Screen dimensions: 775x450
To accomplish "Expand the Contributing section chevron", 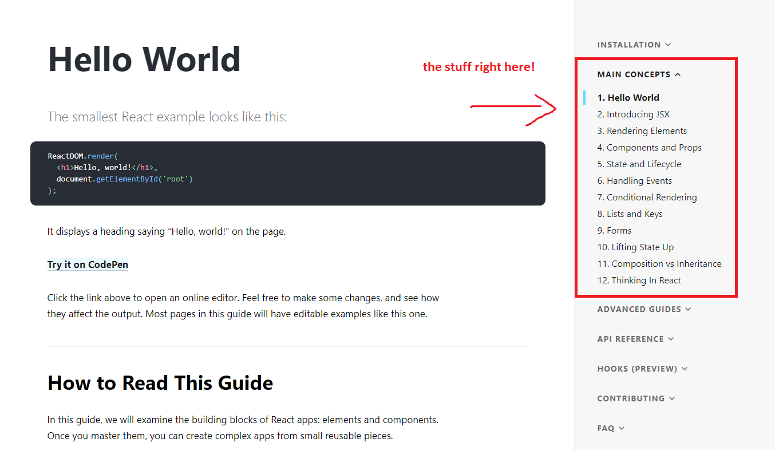I will [x=672, y=398].
